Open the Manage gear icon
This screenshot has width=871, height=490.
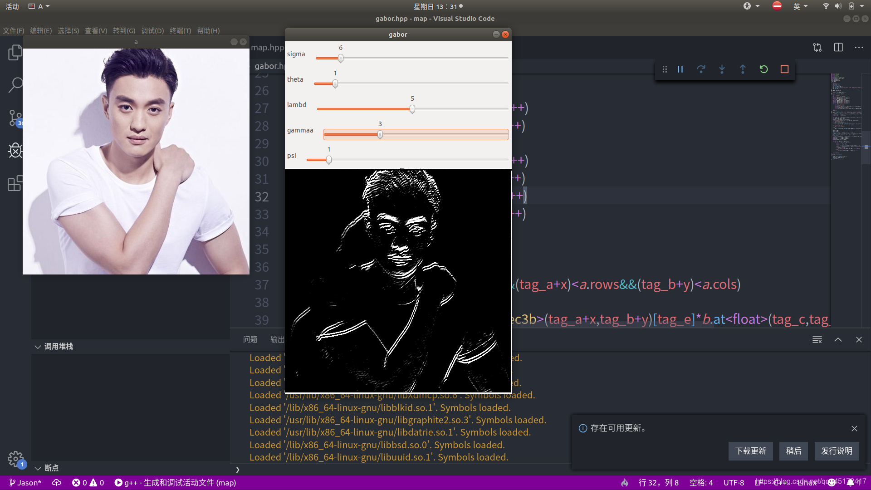[15, 459]
